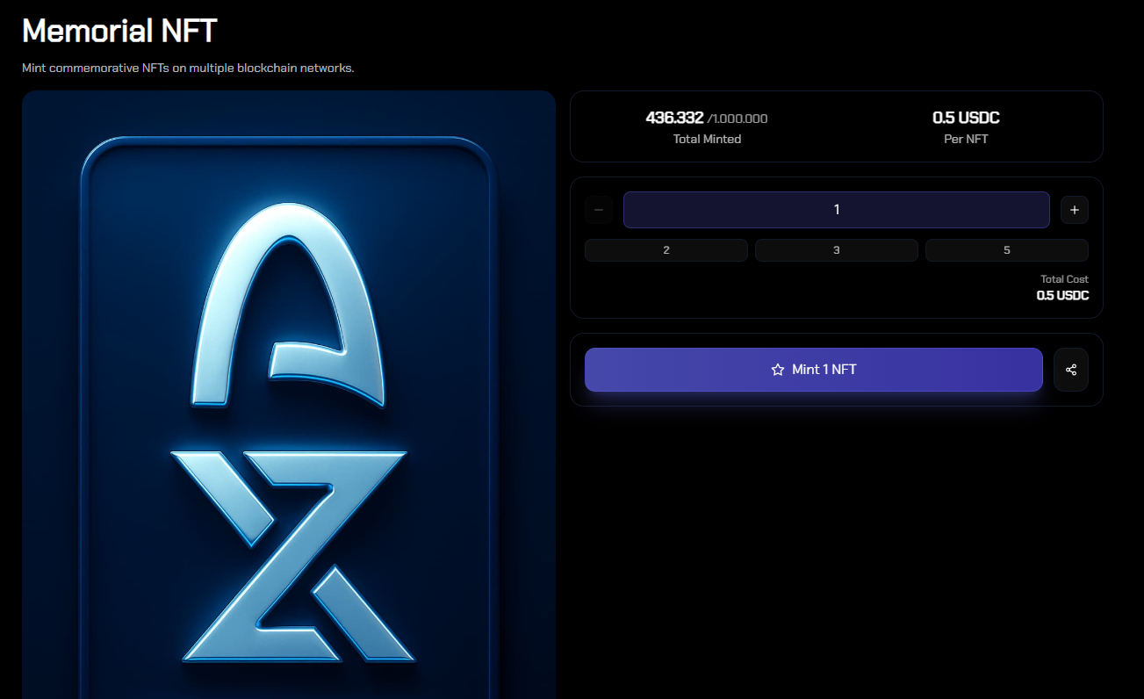
Task: Pick the 5 quantity preset
Action: point(1007,250)
